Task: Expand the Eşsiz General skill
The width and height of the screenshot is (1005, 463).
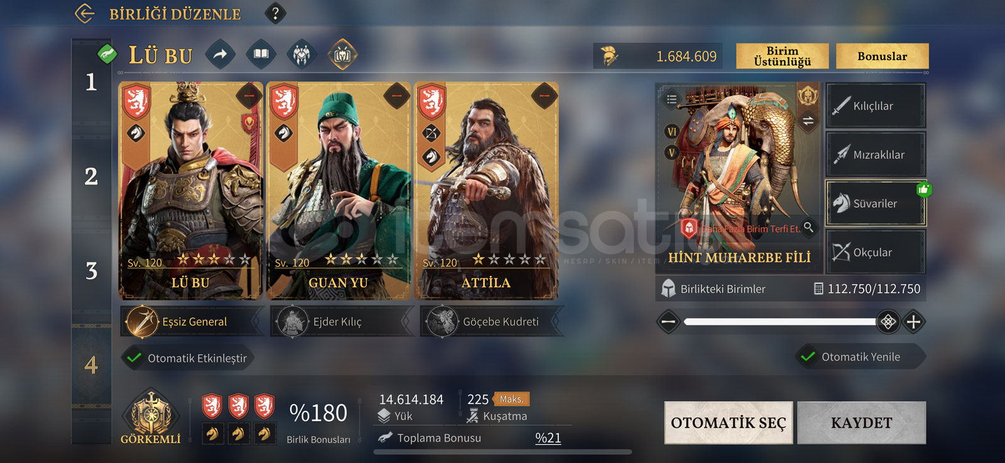Action: [192, 322]
